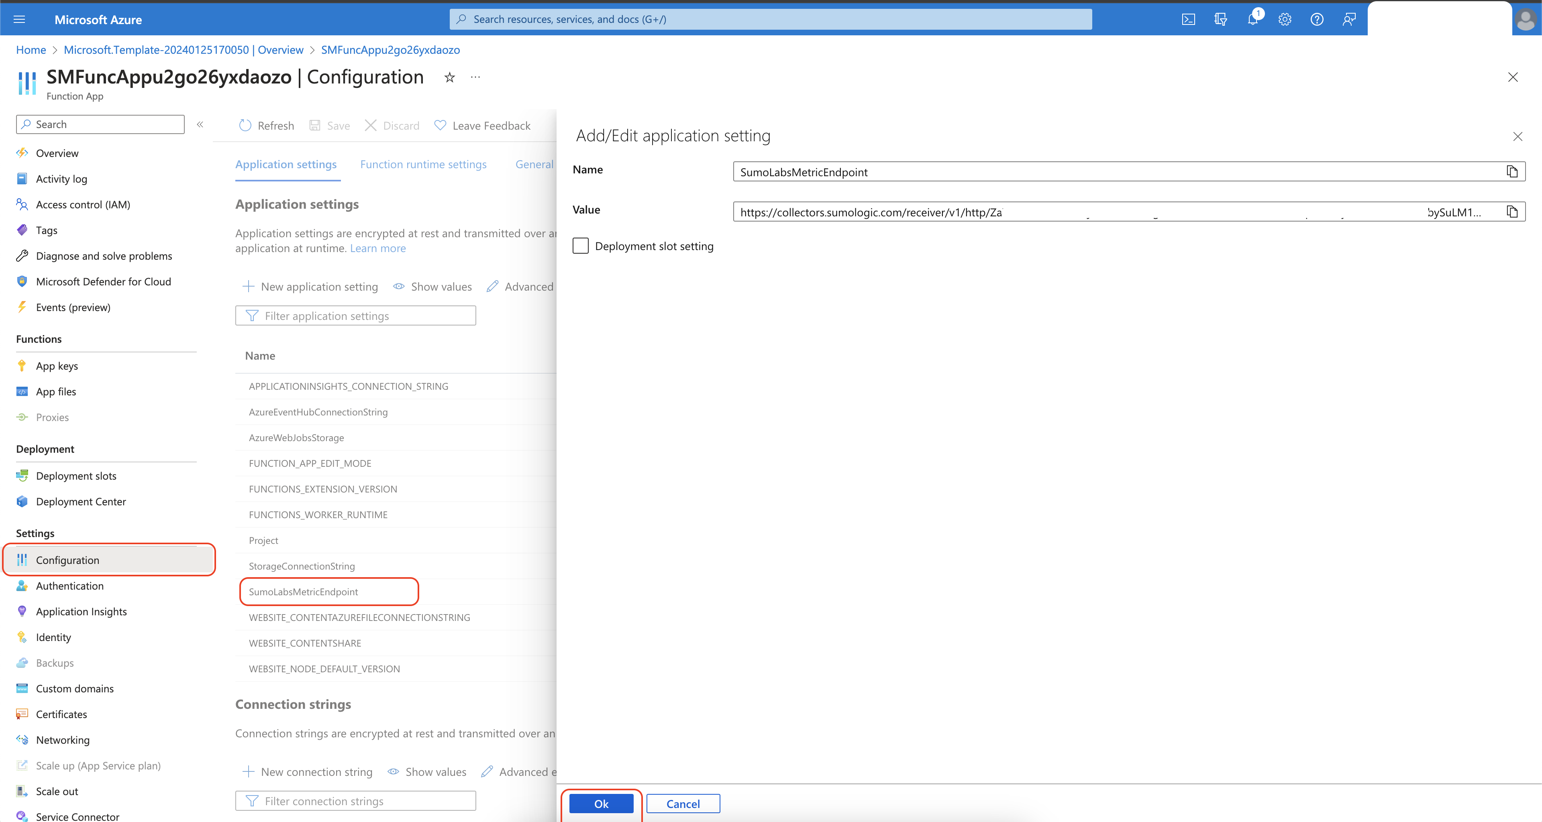Copy the SumoLabsMetricEndpoint name with copy icon
Viewport: 1542px width, 822px height.
1512,172
